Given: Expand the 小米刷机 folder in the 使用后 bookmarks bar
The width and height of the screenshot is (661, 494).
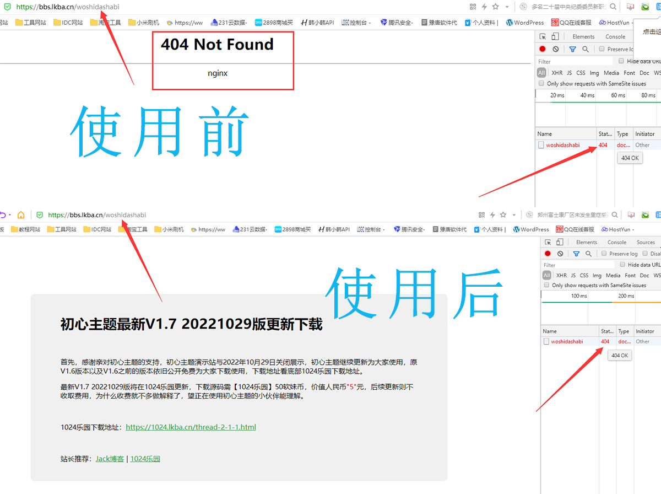Looking at the screenshot, I should tap(169, 229).
